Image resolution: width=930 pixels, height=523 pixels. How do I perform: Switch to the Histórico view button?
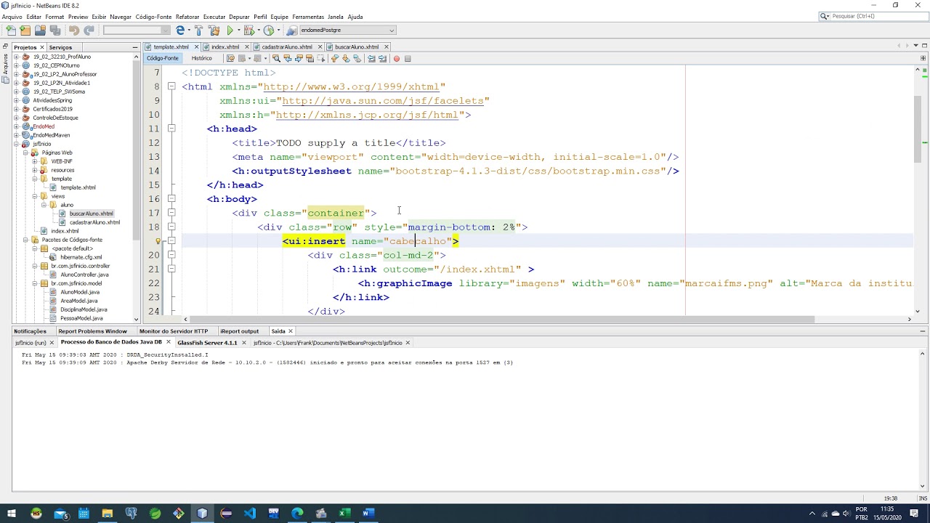pos(201,58)
